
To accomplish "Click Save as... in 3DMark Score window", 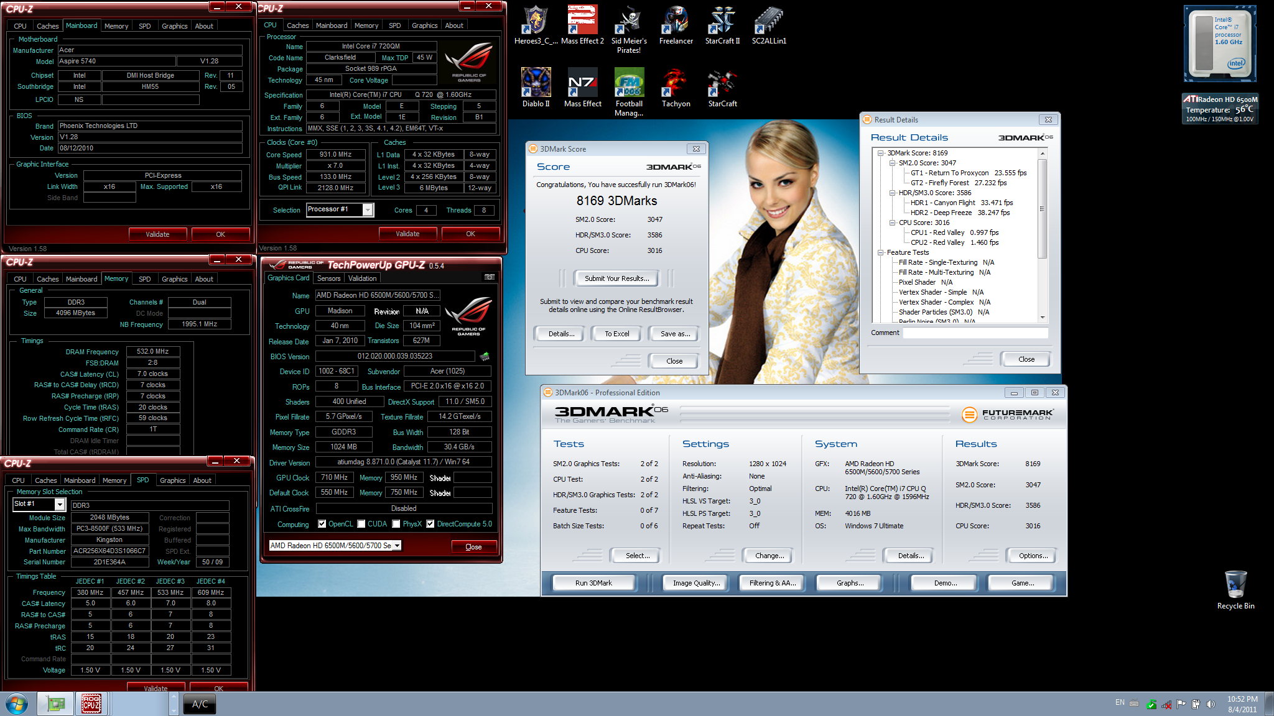I will (675, 334).
